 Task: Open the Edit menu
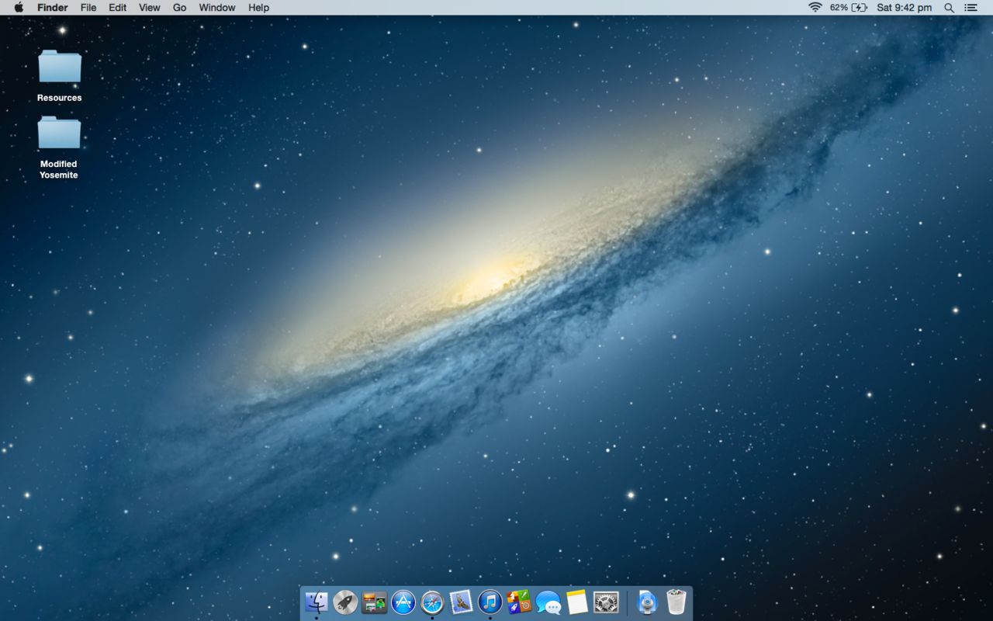[117, 8]
